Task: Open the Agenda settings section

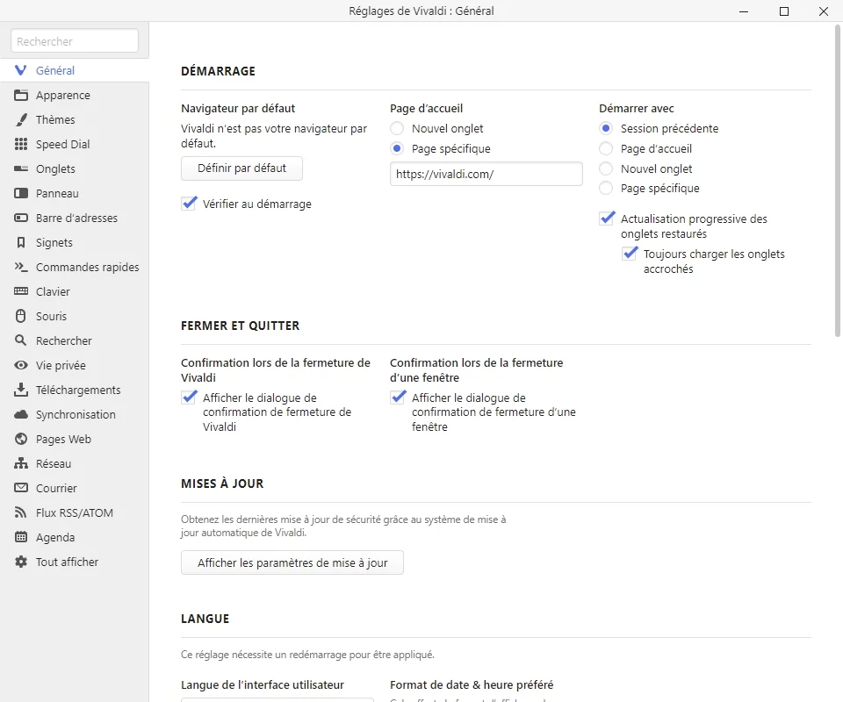Action: (x=74, y=538)
